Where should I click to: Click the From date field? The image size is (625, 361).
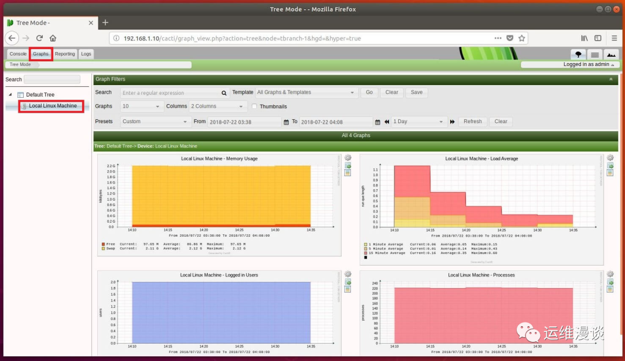pos(244,122)
